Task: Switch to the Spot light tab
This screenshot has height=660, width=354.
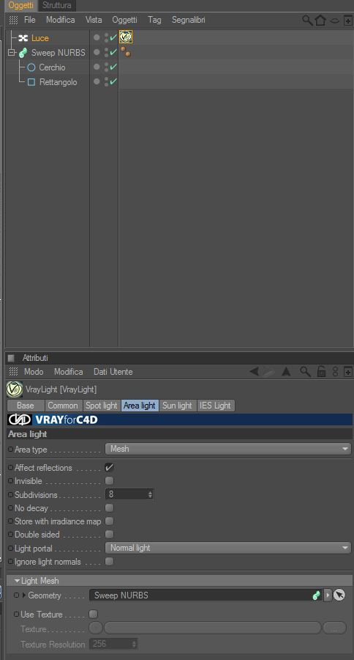Action: coord(102,406)
